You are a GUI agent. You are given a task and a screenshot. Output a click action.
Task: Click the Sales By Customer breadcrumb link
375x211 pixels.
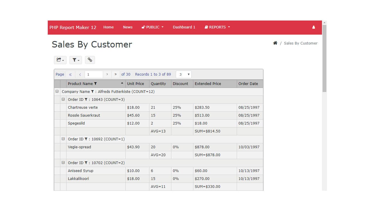coord(301,43)
